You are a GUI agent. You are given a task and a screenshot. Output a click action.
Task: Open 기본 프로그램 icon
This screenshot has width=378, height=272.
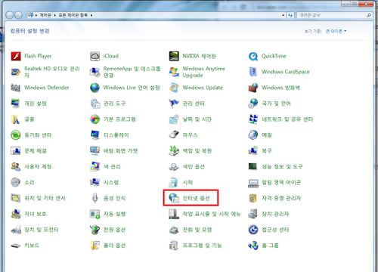(x=95, y=119)
